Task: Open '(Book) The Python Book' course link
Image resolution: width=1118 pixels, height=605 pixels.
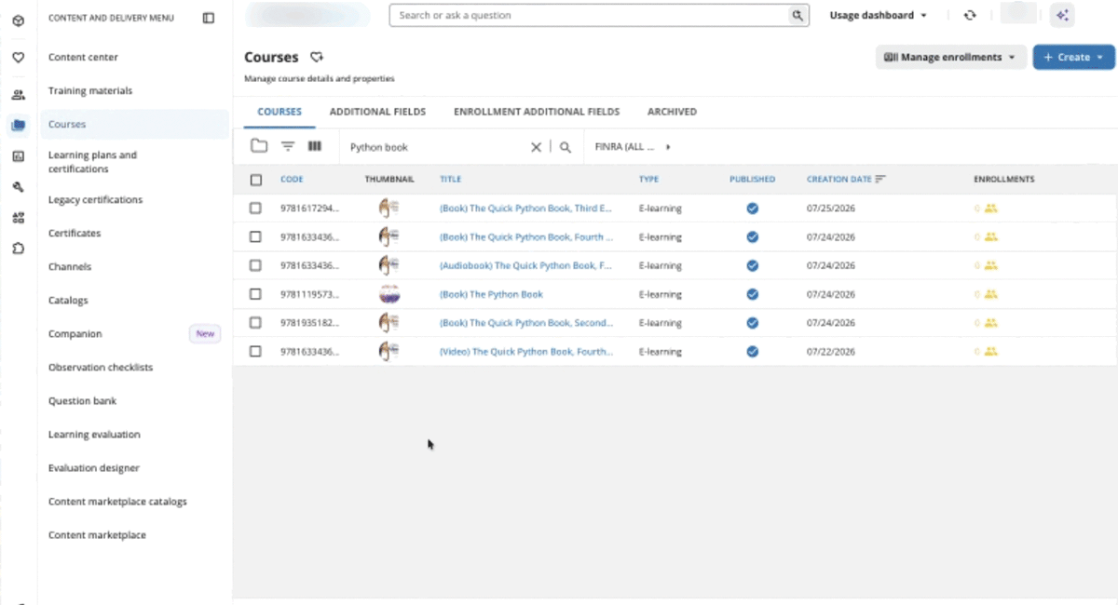Action: [491, 294]
